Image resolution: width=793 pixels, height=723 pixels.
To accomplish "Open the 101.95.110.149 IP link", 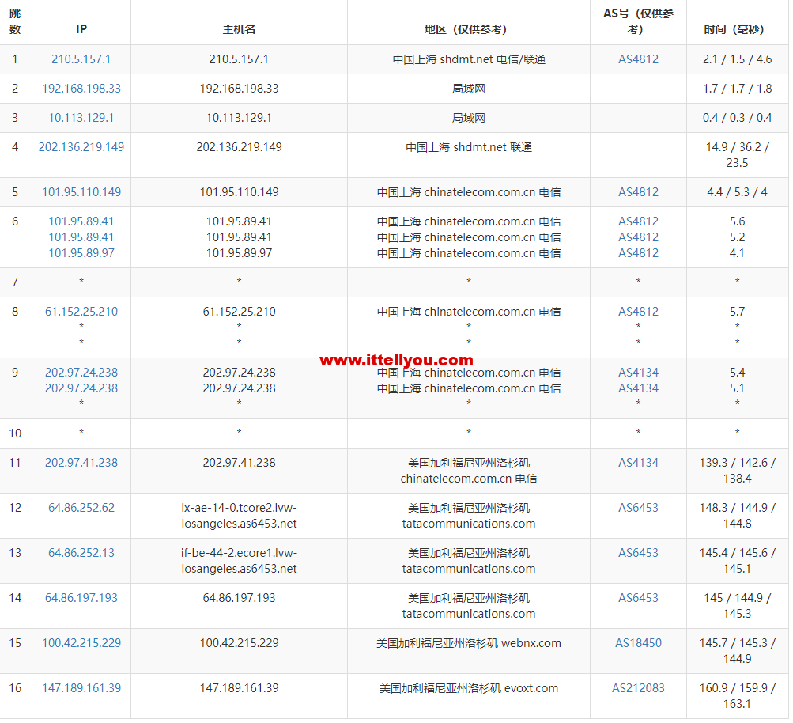I will point(81,192).
